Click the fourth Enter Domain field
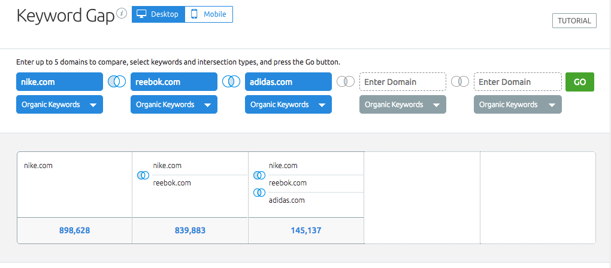The height and width of the screenshot is (268, 611). click(x=403, y=82)
